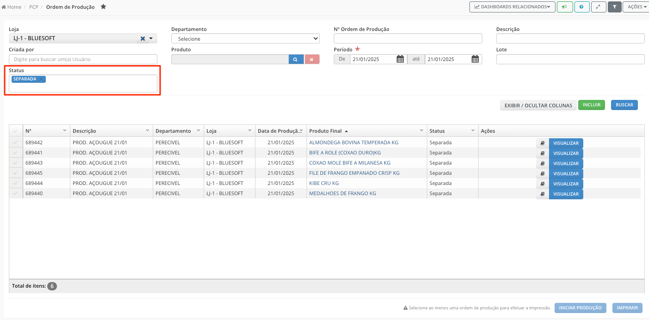Open calendar for the De start date
The image size is (649, 320).
(400, 59)
